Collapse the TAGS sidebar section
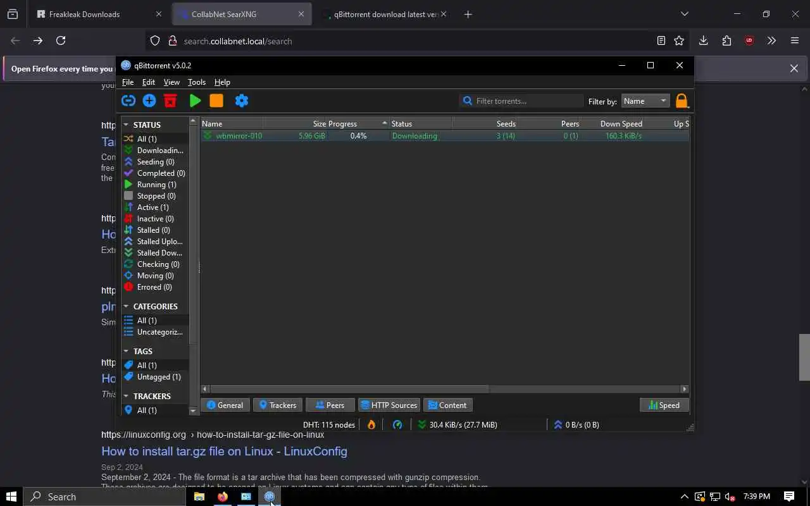This screenshot has height=506, width=810. point(126,352)
